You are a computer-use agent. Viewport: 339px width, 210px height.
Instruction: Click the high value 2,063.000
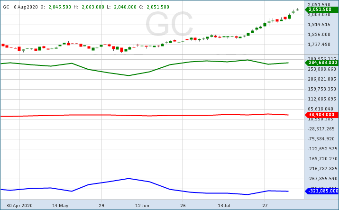click(x=93, y=7)
